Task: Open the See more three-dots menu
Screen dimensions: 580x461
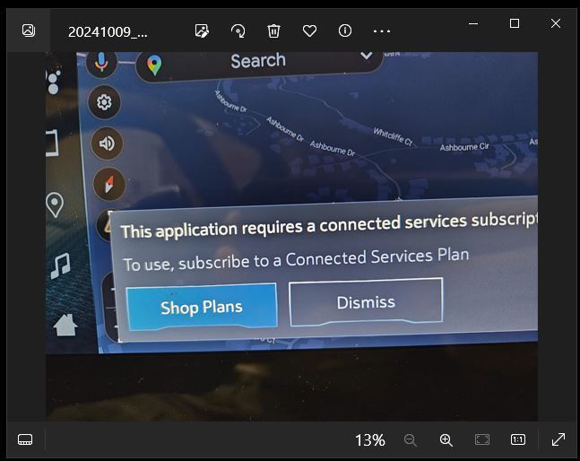Action: (x=382, y=30)
